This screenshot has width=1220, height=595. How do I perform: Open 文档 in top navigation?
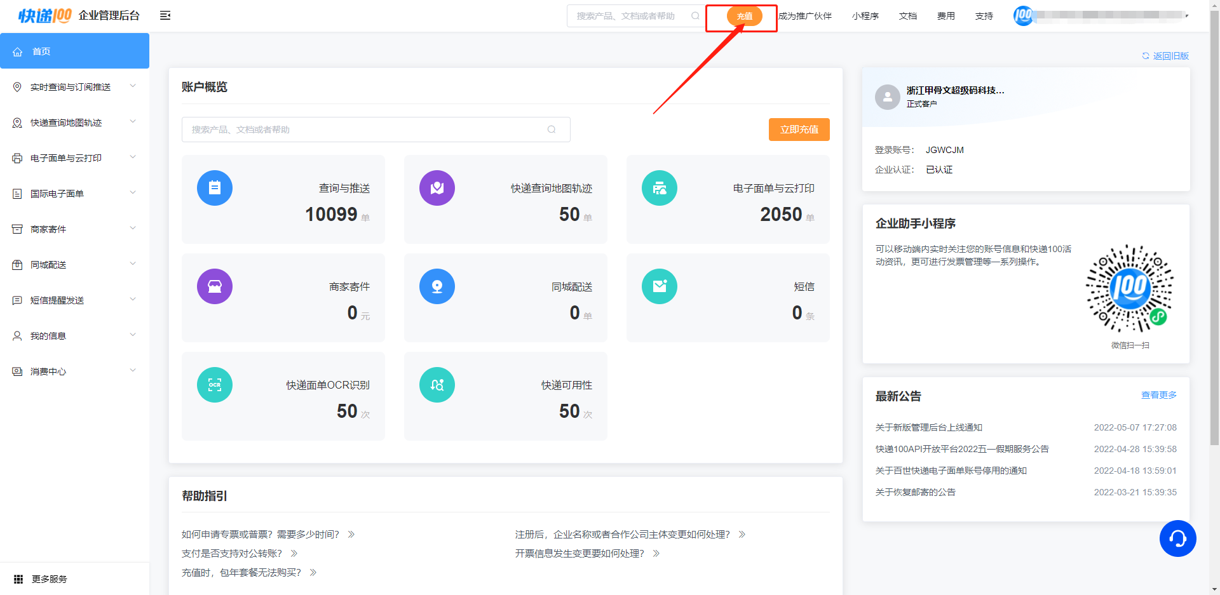[x=908, y=16]
